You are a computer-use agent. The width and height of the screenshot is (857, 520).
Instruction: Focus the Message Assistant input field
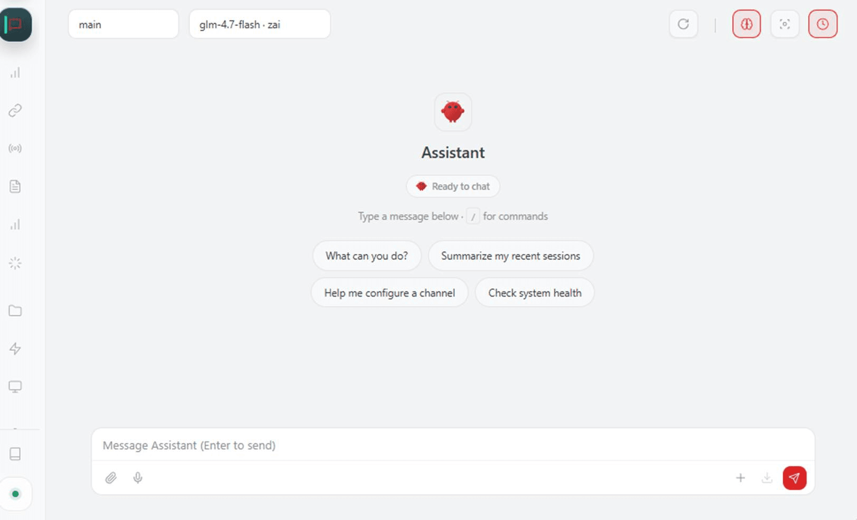[x=453, y=445]
